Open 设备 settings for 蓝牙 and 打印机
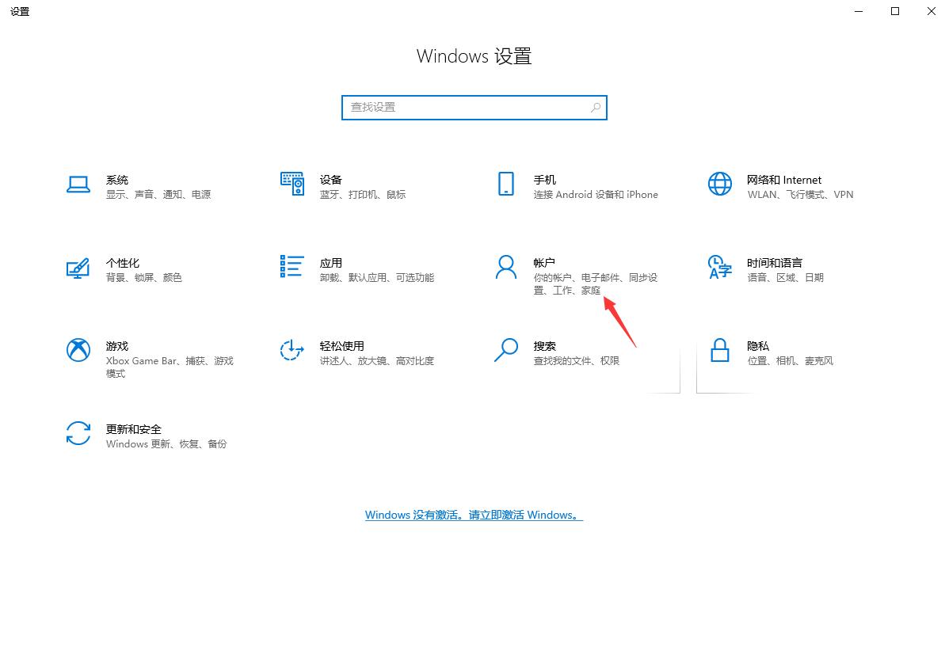 [x=292, y=184]
